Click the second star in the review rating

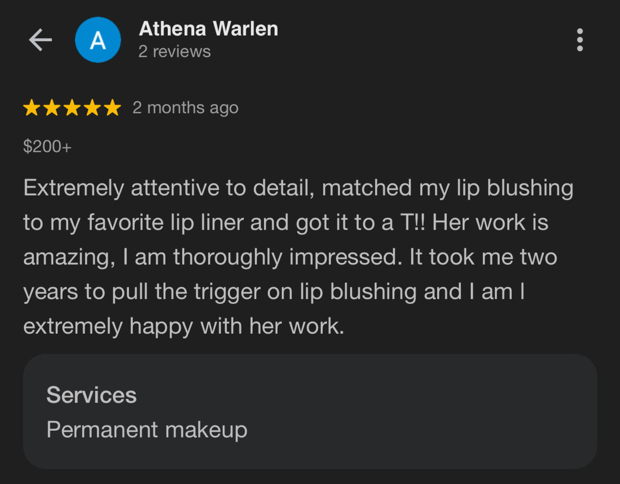pyautogui.click(x=53, y=108)
